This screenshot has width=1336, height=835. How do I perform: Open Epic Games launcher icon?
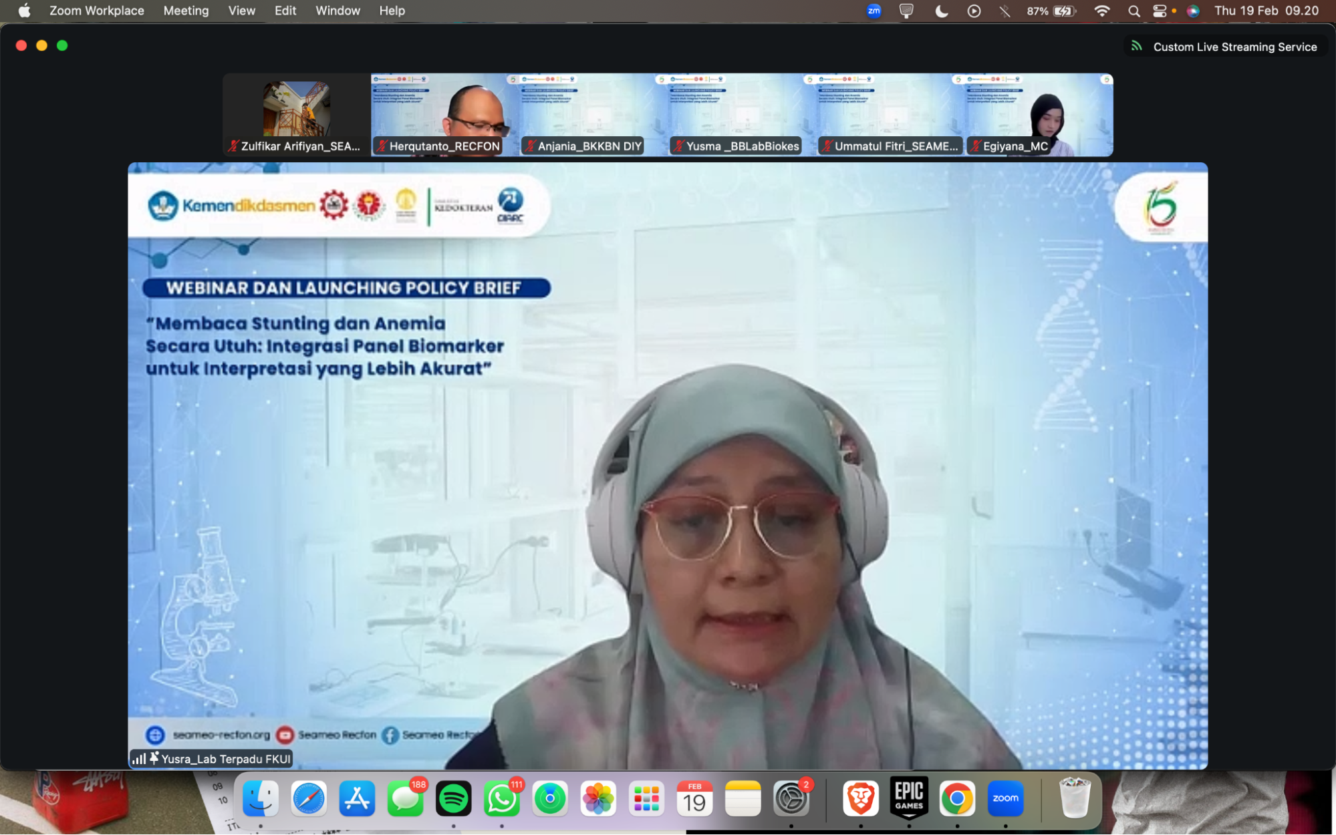click(x=909, y=798)
